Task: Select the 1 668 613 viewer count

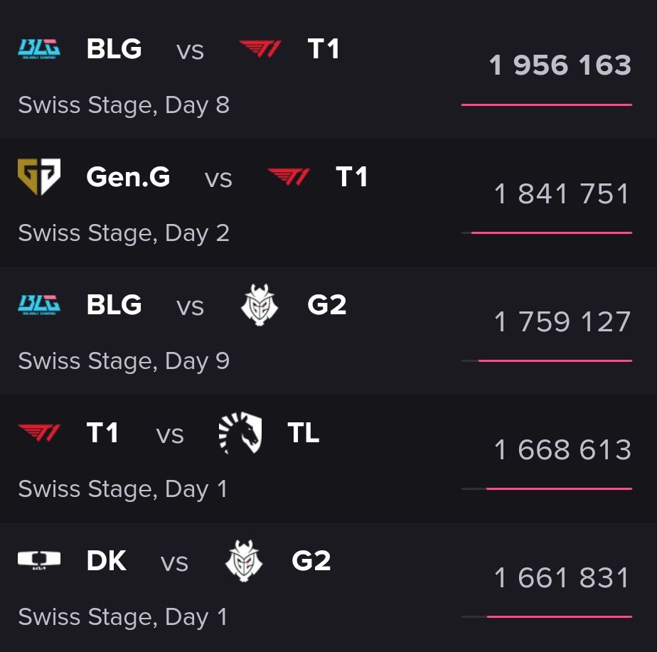Action: pos(562,450)
